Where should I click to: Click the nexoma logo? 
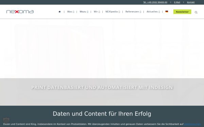coord(20,12)
